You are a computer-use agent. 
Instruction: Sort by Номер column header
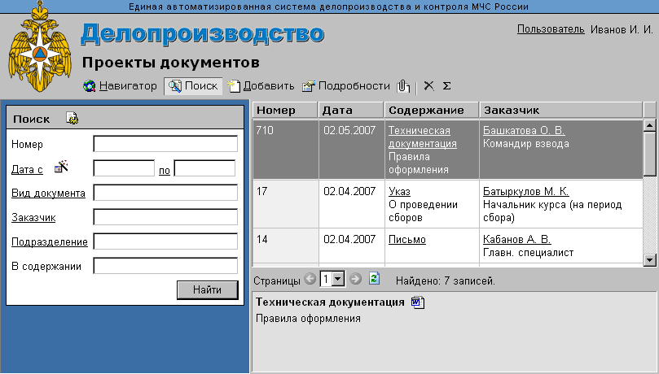coord(285,110)
